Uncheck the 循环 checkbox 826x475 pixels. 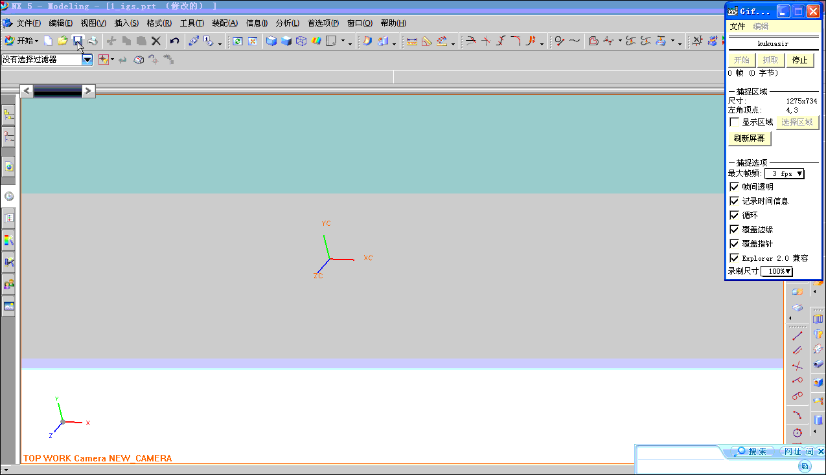pos(734,215)
